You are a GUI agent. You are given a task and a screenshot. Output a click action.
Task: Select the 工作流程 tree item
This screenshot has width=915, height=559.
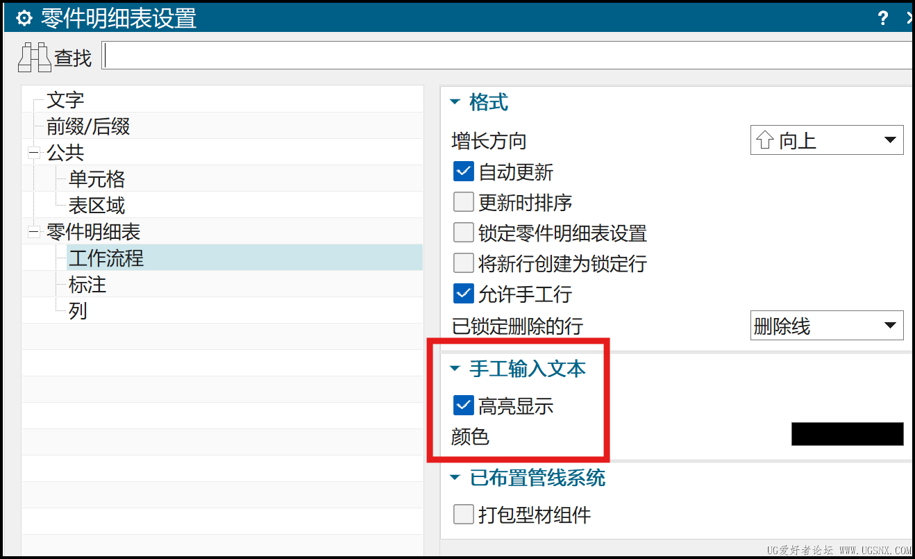[x=106, y=258]
